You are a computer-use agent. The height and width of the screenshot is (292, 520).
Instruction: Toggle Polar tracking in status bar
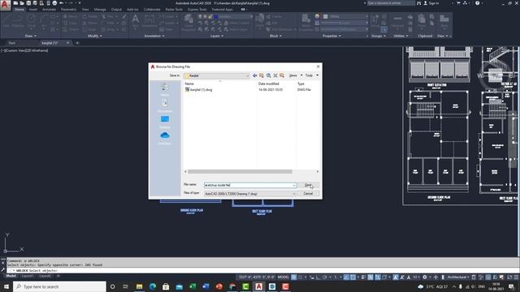325,277
